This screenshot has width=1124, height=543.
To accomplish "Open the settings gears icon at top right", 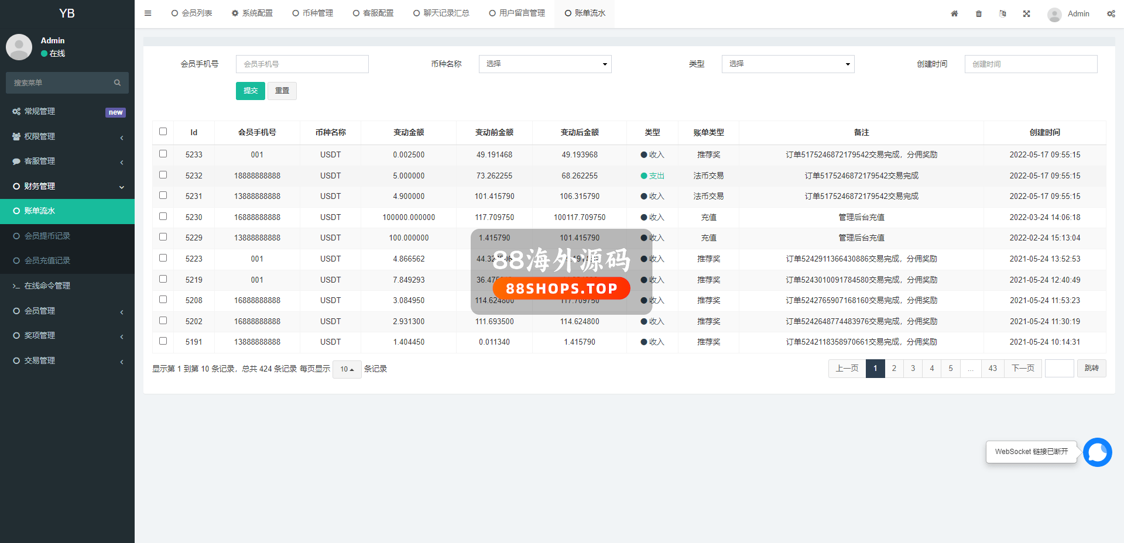I will pyautogui.click(x=1111, y=13).
